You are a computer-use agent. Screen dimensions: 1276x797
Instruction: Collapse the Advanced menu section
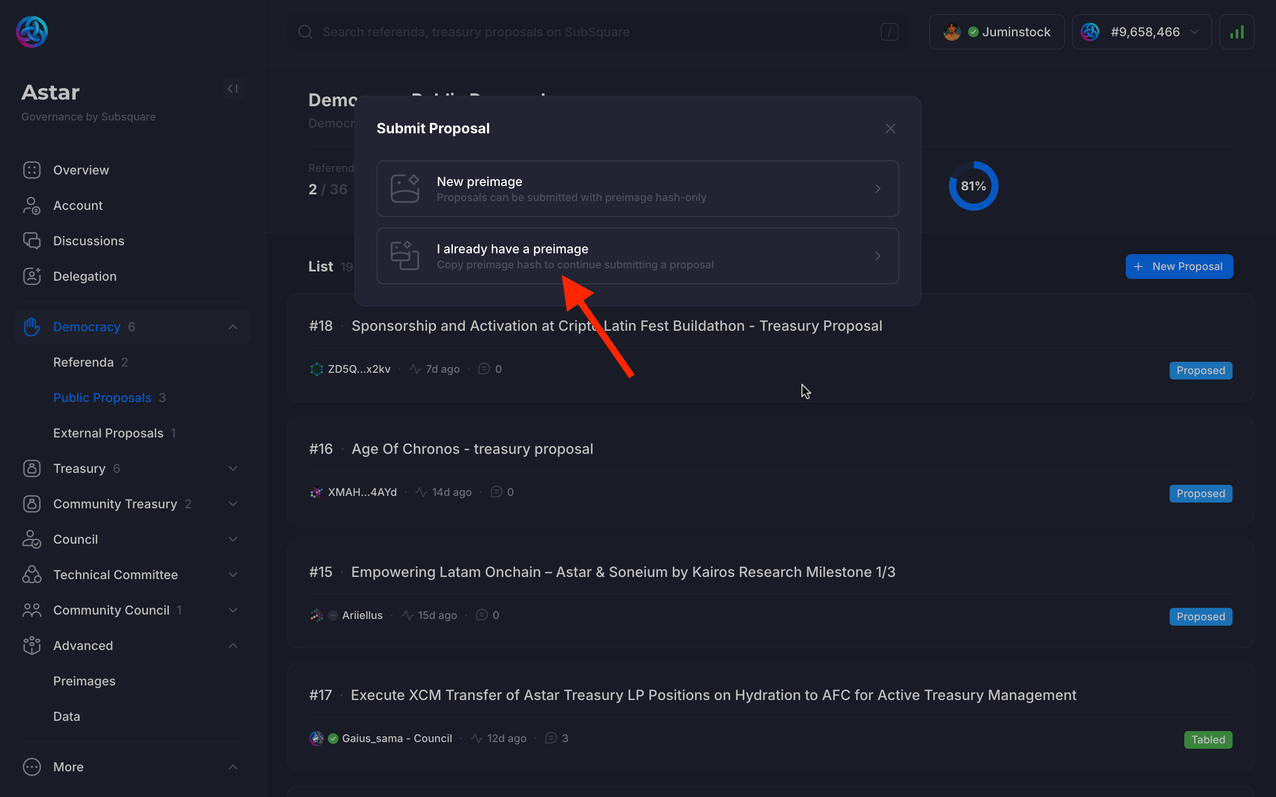(233, 646)
